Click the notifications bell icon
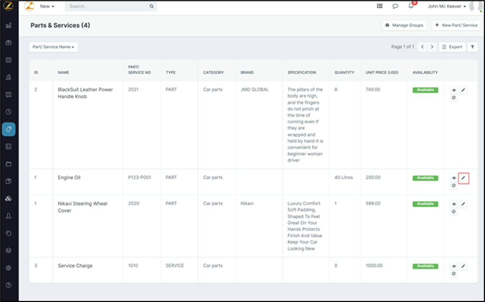 pyautogui.click(x=411, y=6)
